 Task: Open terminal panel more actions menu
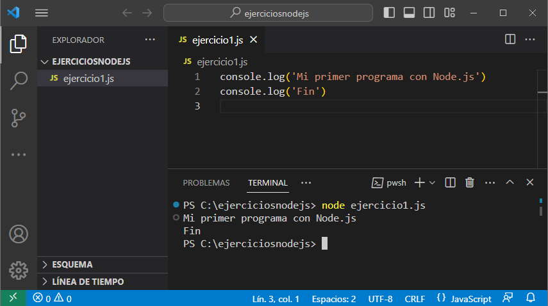coord(490,183)
